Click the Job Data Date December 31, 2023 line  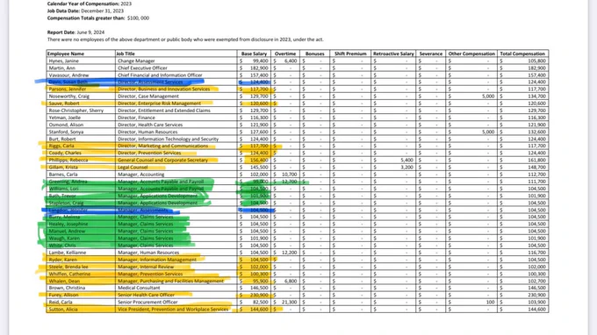(85, 11)
